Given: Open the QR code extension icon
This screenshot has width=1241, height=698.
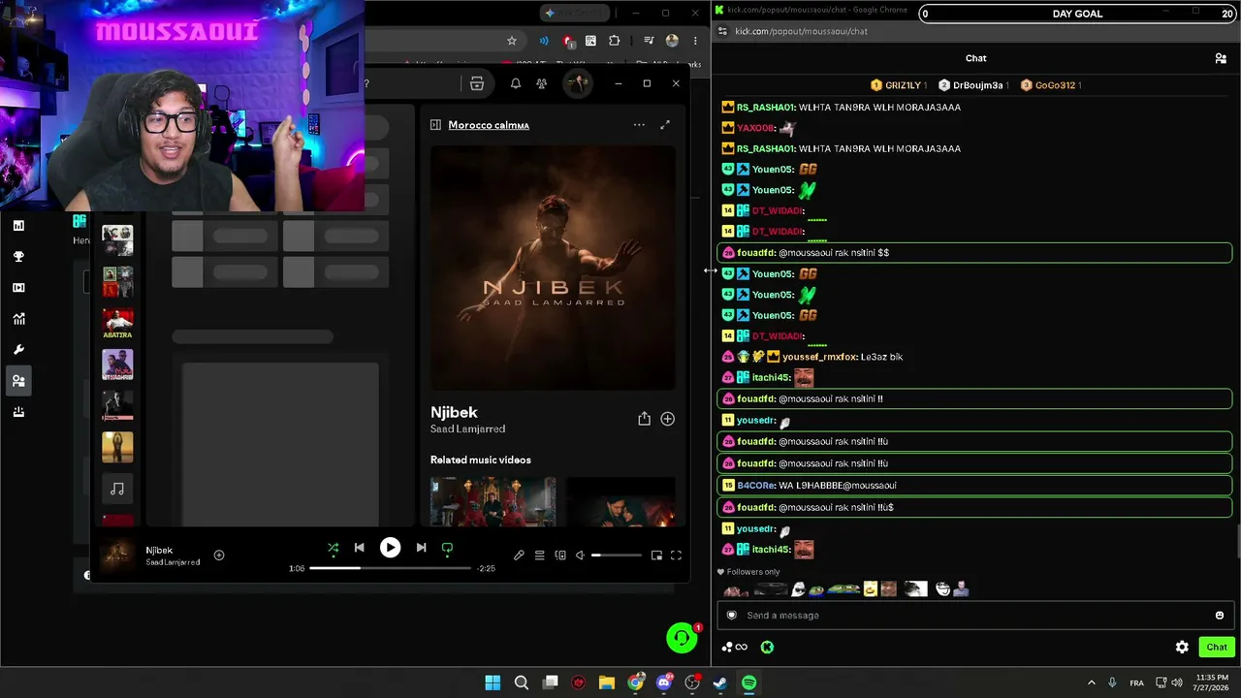Looking at the screenshot, I should coord(590,41).
